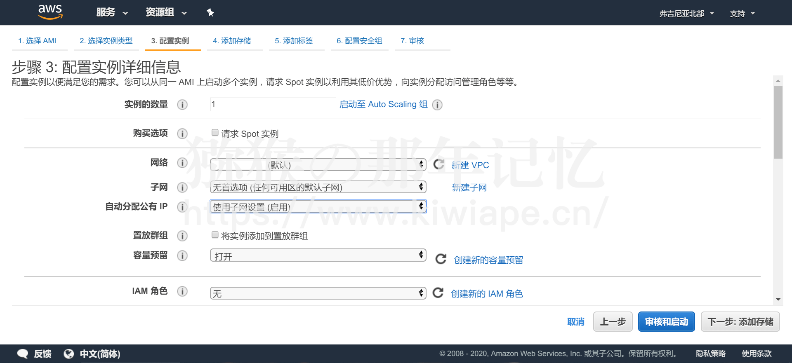Click the vertical scrollbar thumb

pyautogui.click(x=778, y=122)
